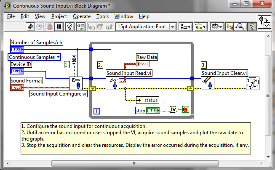
Task: Open the 15pt Application Font dropdown
Action: point(146,27)
